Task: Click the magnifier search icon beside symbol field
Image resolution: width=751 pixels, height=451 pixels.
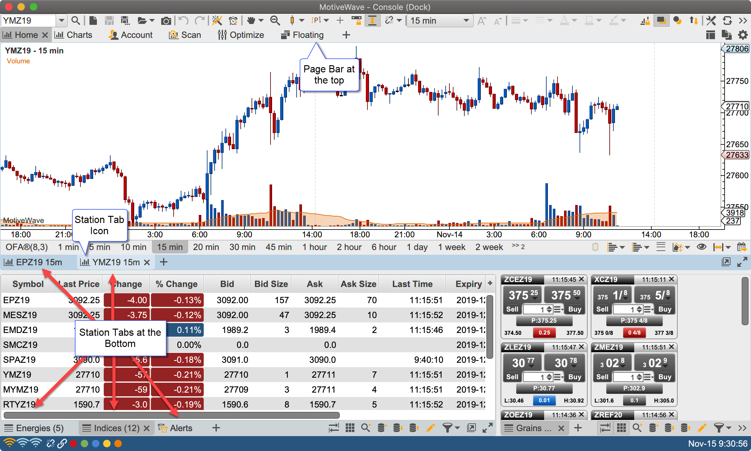Action: 75,21
